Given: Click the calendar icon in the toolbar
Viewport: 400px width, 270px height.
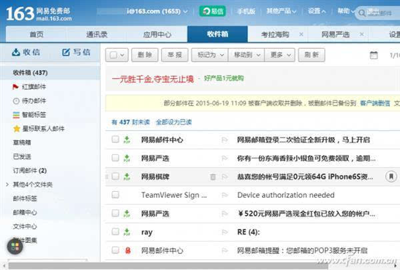Looking at the screenshot, I should click(374, 55).
